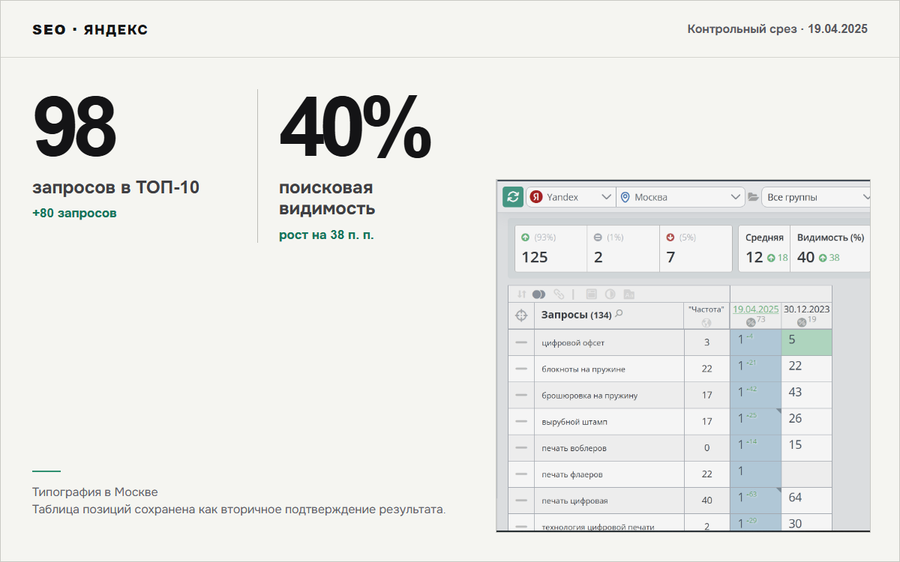Select the 7 dropped positions card

pyautogui.click(x=696, y=249)
